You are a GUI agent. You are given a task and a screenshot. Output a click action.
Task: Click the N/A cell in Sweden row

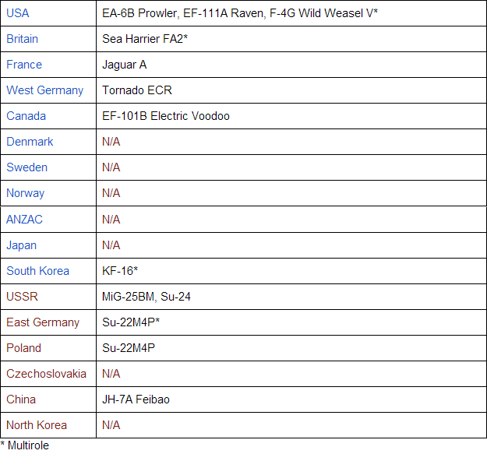point(291,167)
